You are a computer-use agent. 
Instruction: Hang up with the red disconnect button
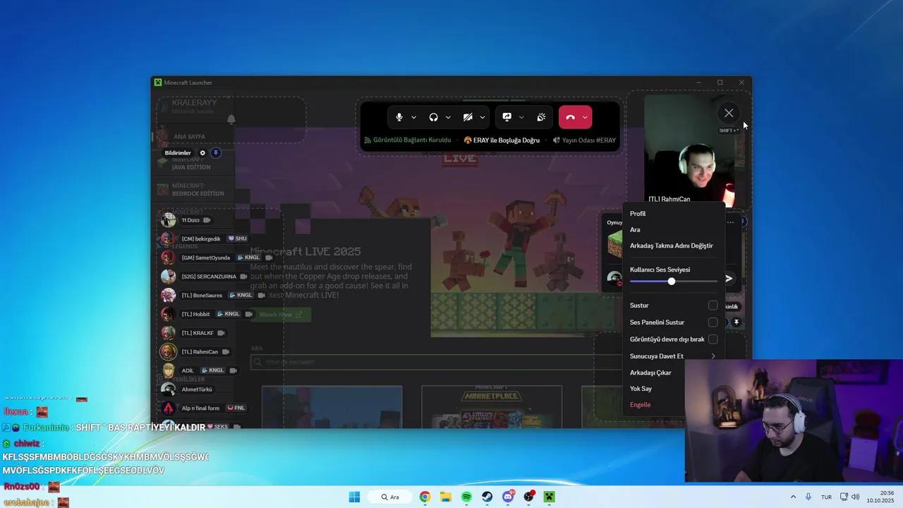coord(570,117)
